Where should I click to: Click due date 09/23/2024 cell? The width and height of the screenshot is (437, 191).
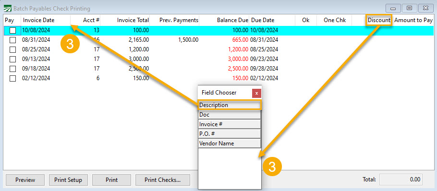coord(265,59)
